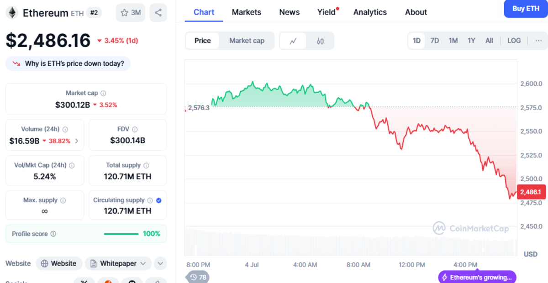
Task: Click the Market cap info icon
Action: [x=103, y=93]
